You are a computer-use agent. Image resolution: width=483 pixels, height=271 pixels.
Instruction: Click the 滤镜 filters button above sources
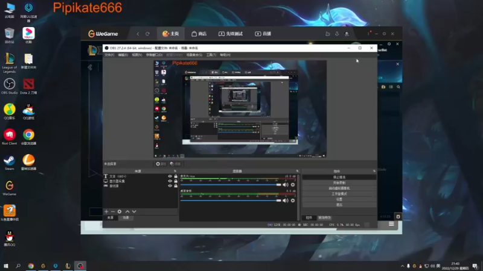click(175, 164)
